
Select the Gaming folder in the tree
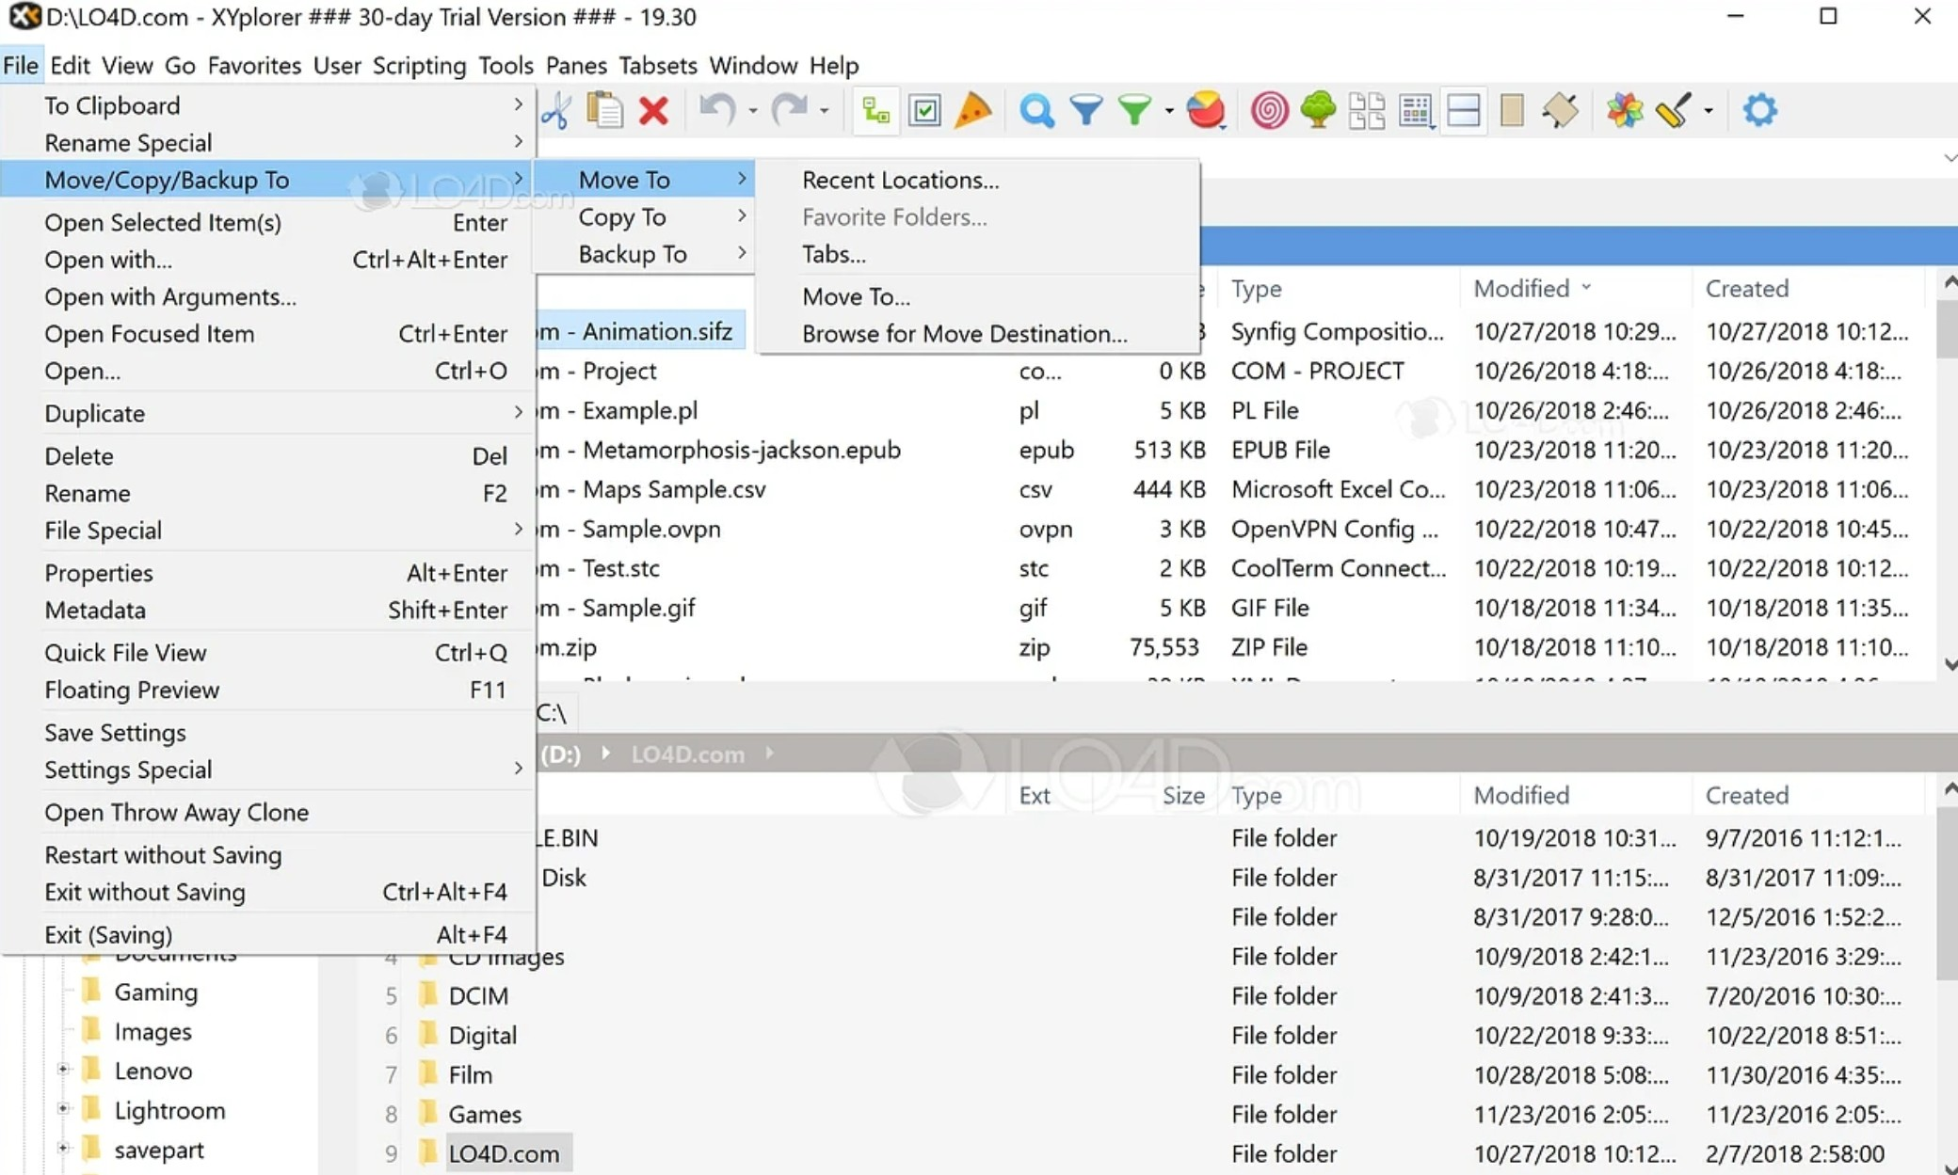[x=155, y=992]
